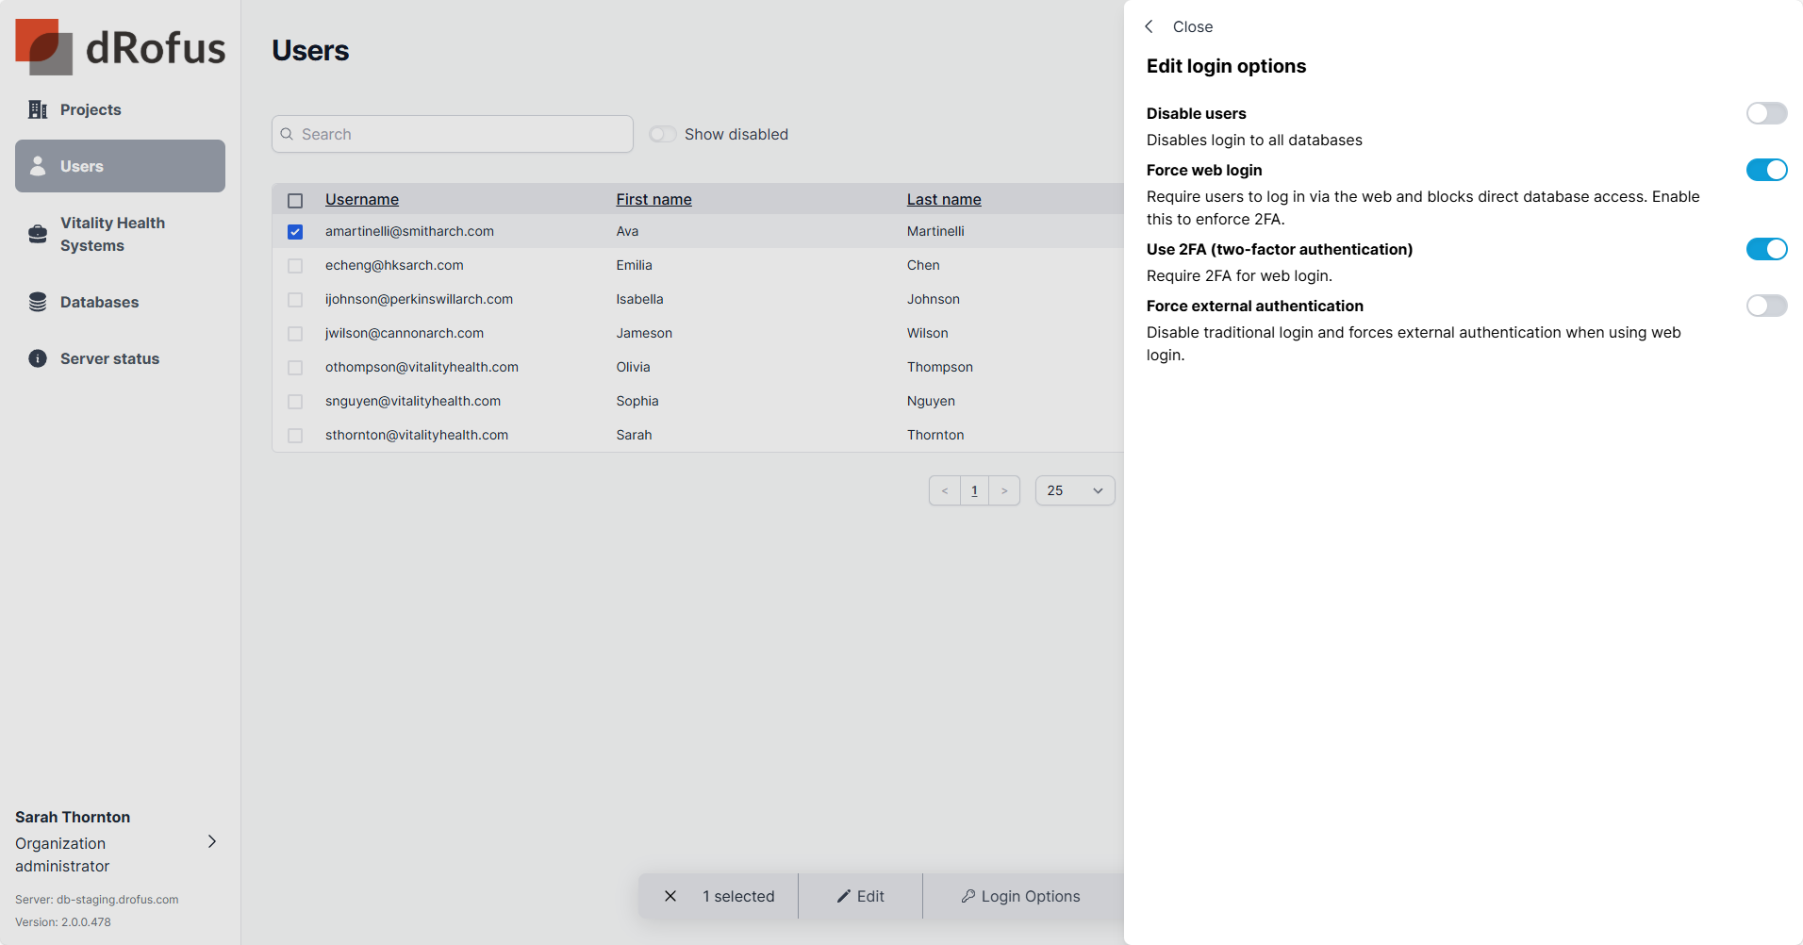Image resolution: width=1803 pixels, height=945 pixels.
Task: Enable the Disable users toggle
Action: click(x=1766, y=113)
